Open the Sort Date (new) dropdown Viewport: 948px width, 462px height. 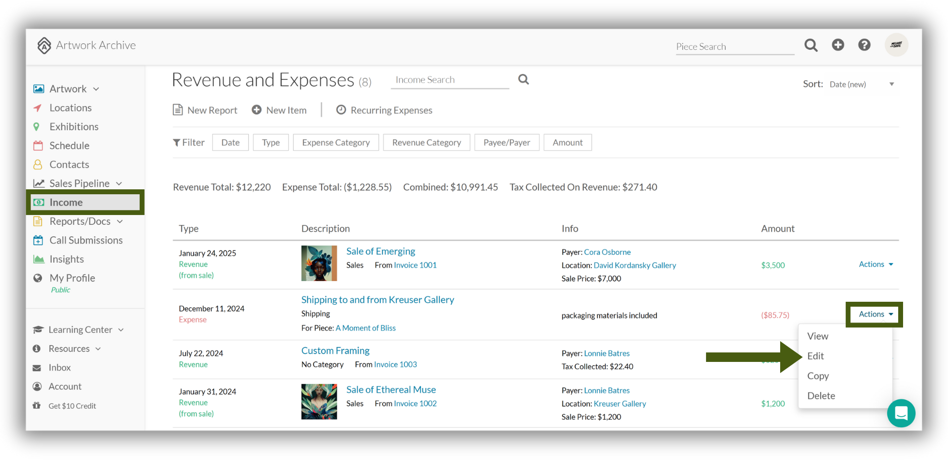862,84
